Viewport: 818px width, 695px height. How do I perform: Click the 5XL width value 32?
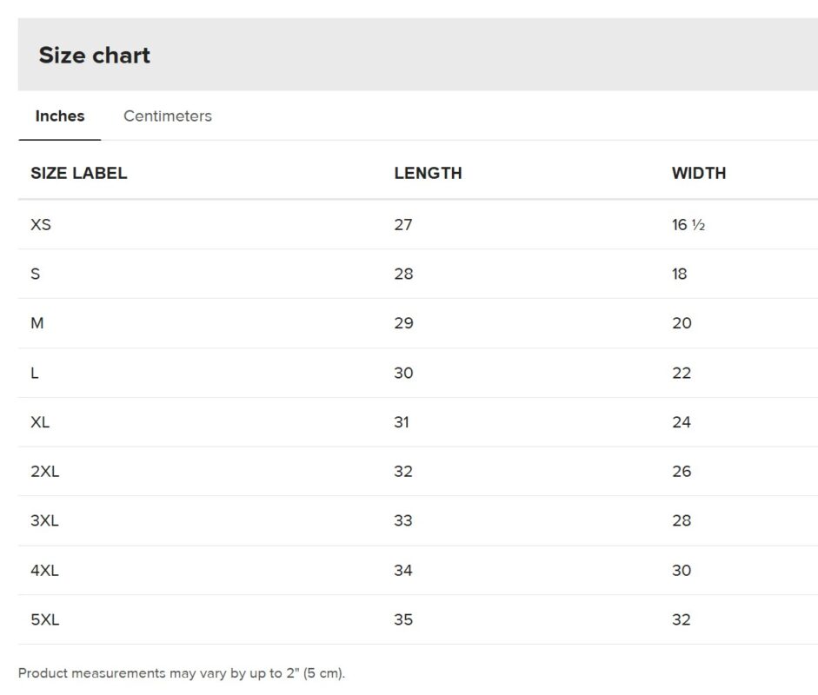point(682,620)
